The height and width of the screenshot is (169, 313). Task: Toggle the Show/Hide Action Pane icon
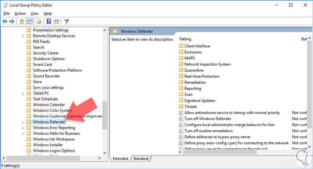57,21
